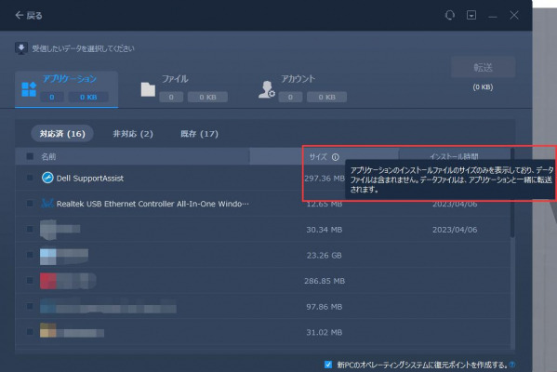This screenshot has width=557, height=372.
Task: Uncheck the restore point creation checkbox
Action: [328, 365]
